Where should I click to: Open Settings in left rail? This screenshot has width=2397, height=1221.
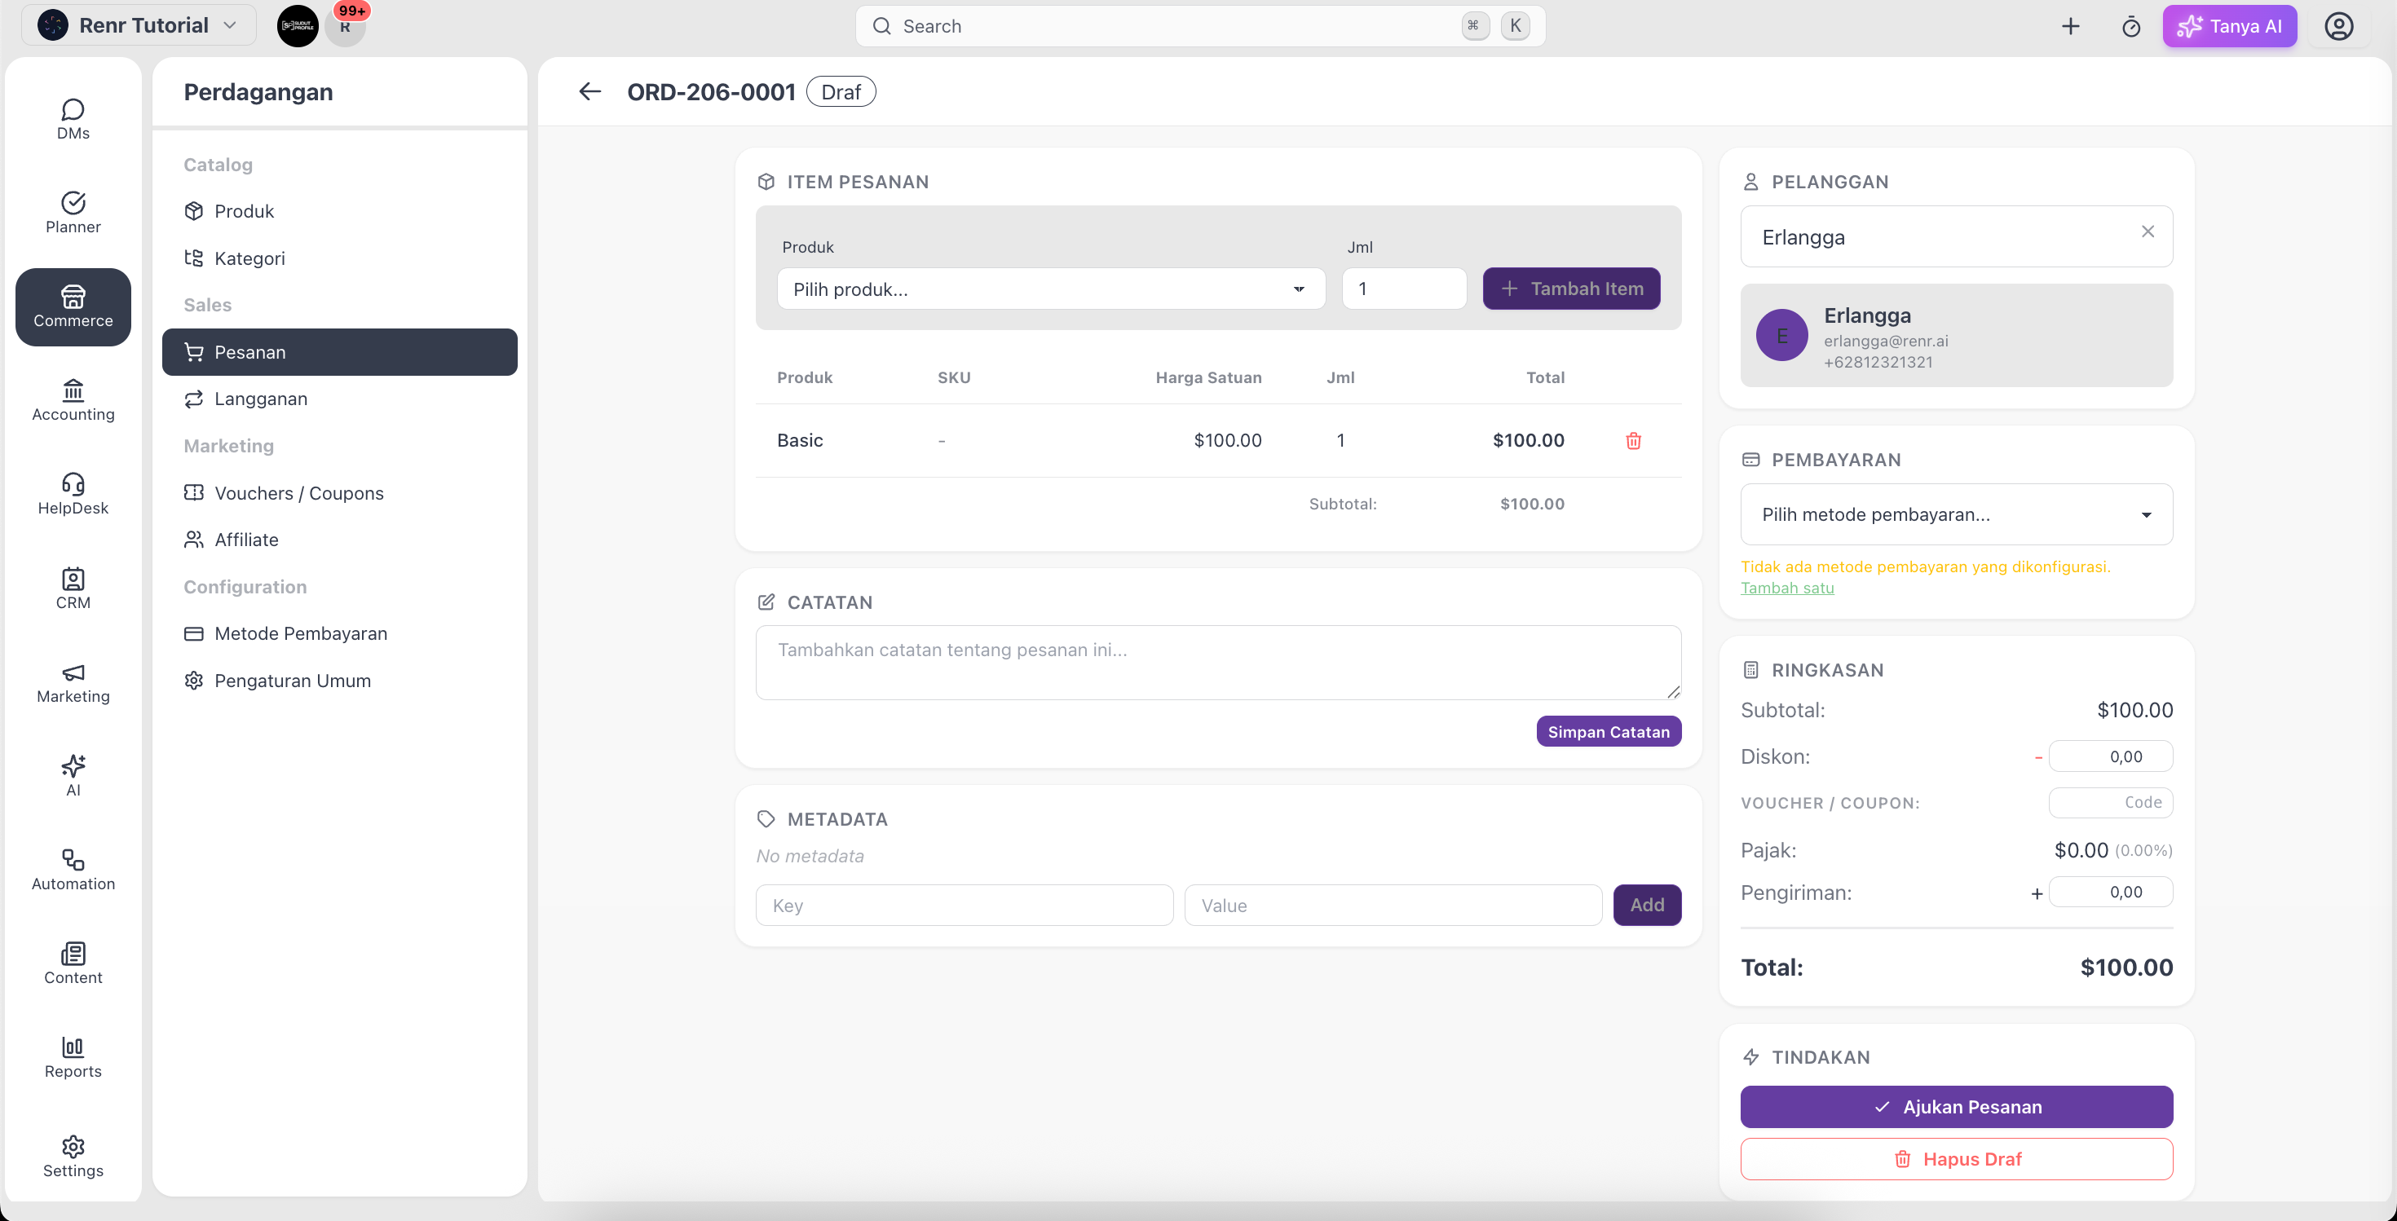tap(73, 1156)
